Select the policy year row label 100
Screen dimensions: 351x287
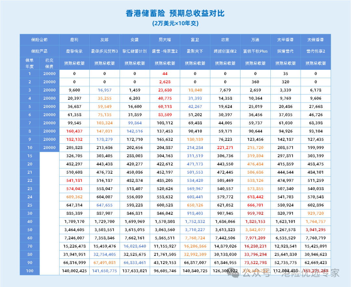click(30, 271)
